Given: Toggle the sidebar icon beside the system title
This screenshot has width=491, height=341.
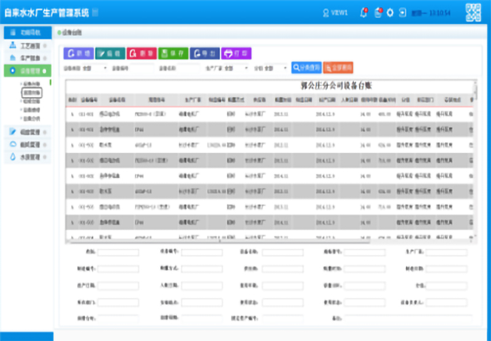Looking at the screenshot, I should [95, 13].
